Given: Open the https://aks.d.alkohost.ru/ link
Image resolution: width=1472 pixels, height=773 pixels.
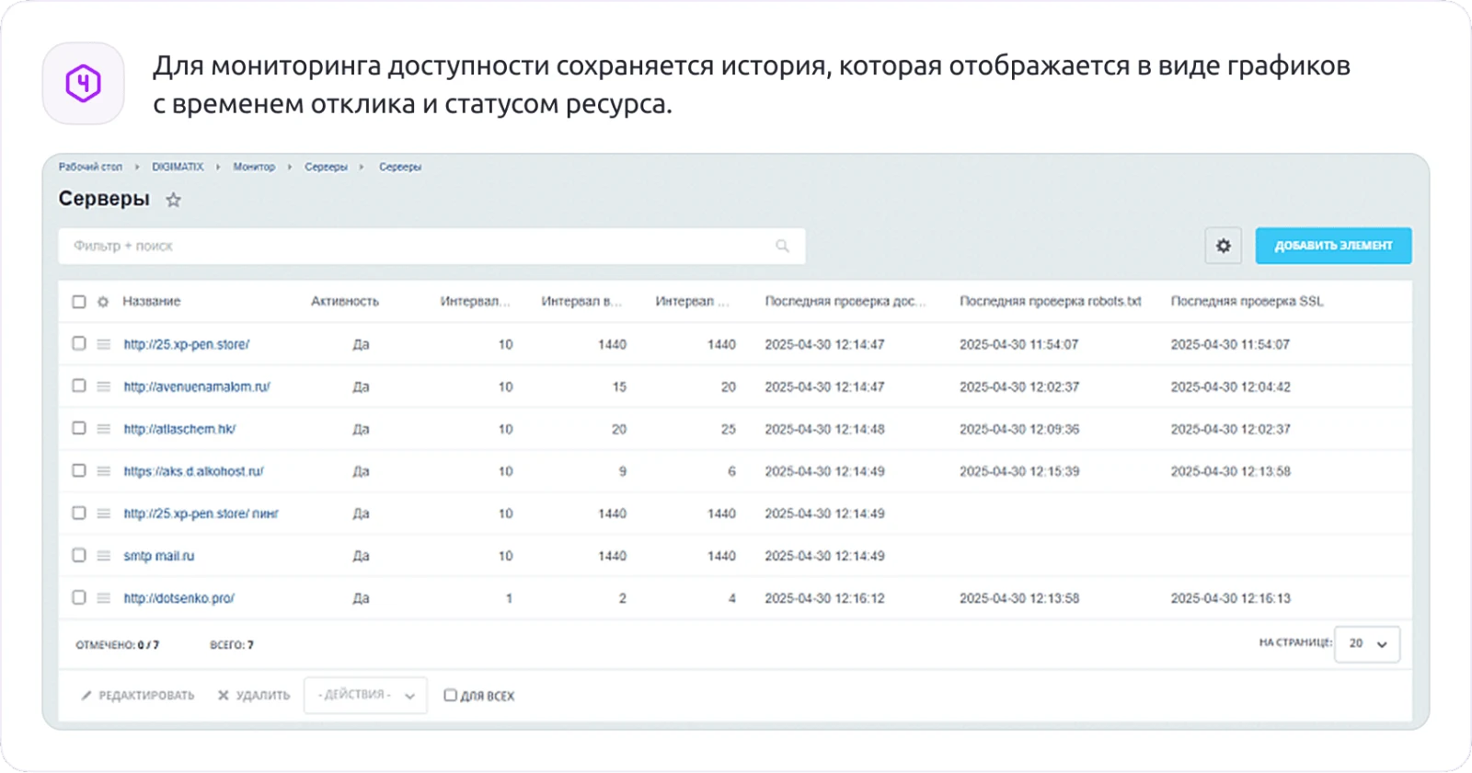Looking at the screenshot, I should (193, 471).
